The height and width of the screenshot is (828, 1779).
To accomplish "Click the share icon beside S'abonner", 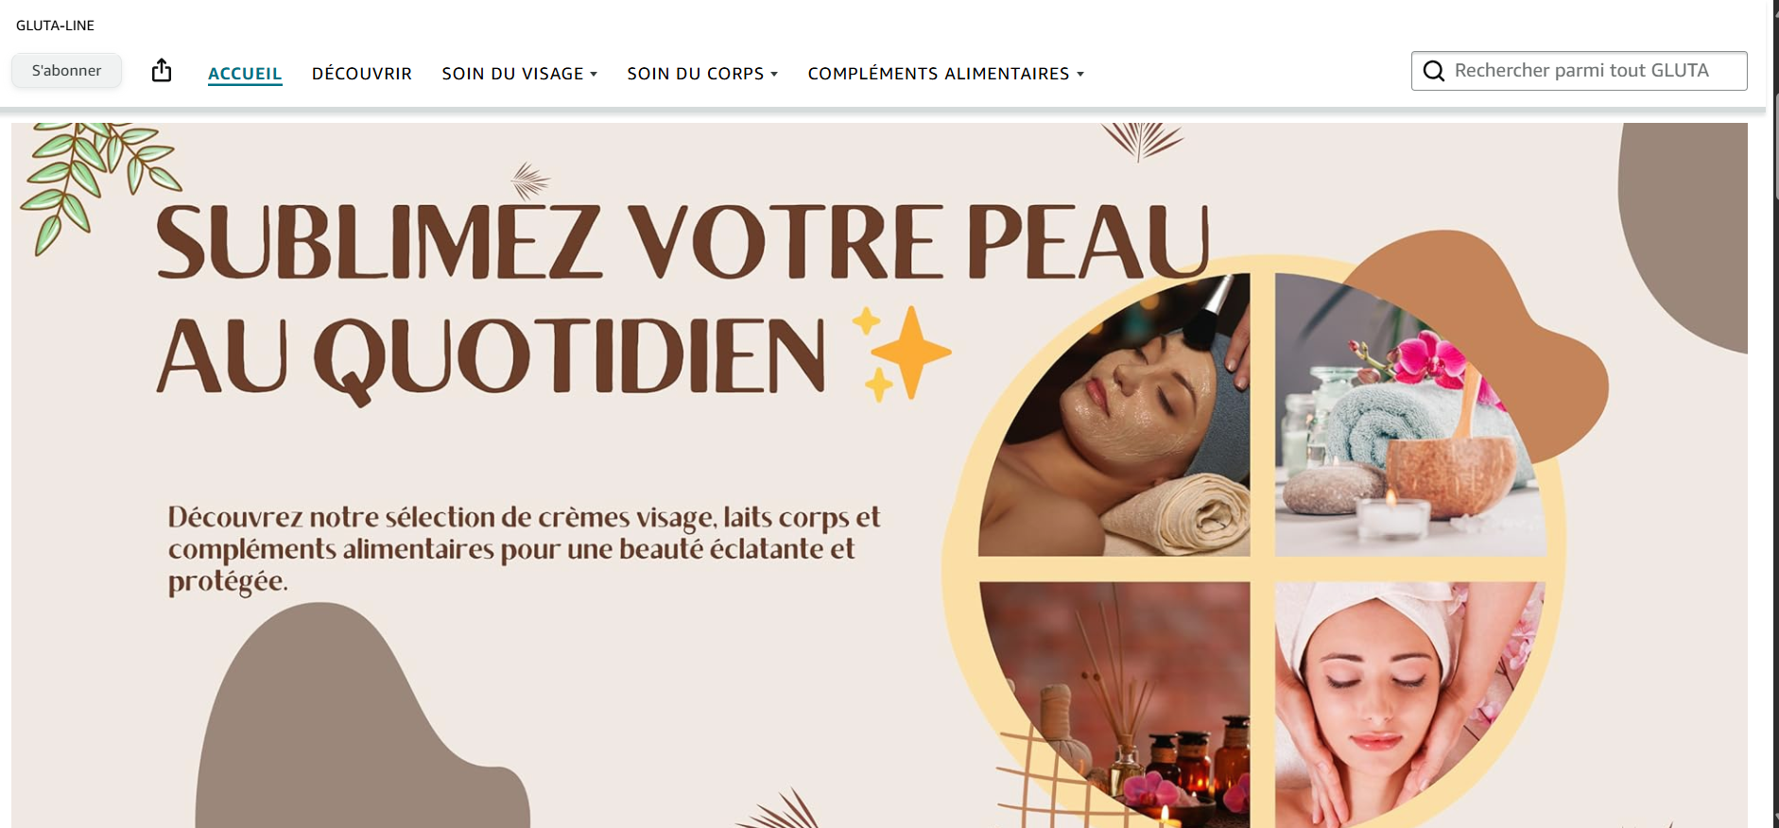I will [162, 71].
